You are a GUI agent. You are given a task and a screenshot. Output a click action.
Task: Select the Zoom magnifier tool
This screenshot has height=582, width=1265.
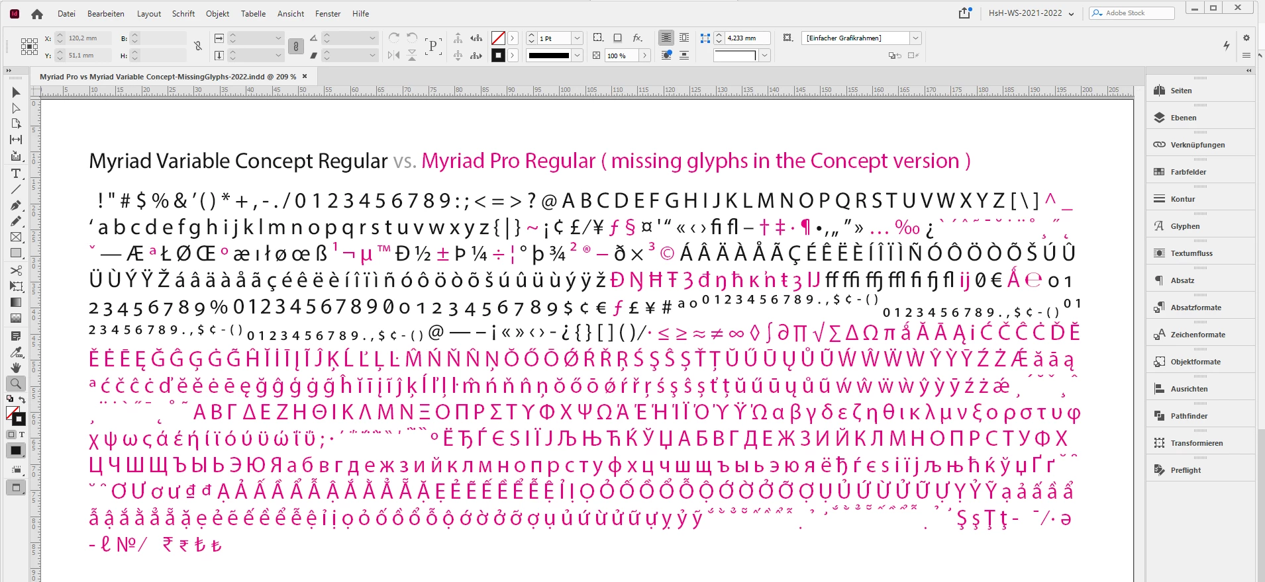(x=16, y=384)
